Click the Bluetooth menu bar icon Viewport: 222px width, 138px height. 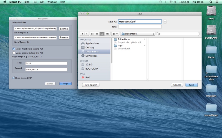pyautogui.click(x=165, y=2)
